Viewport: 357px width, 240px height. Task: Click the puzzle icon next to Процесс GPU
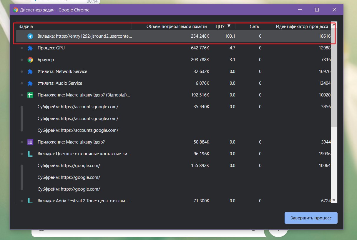click(30, 48)
